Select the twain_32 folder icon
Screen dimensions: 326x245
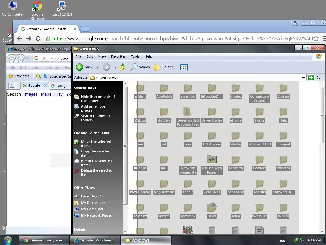coord(259,208)
